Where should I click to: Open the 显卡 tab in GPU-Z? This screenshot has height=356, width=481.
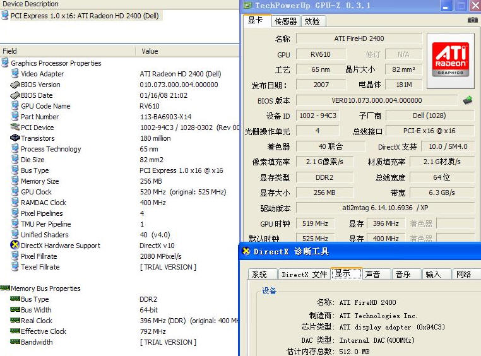(257, 21)
